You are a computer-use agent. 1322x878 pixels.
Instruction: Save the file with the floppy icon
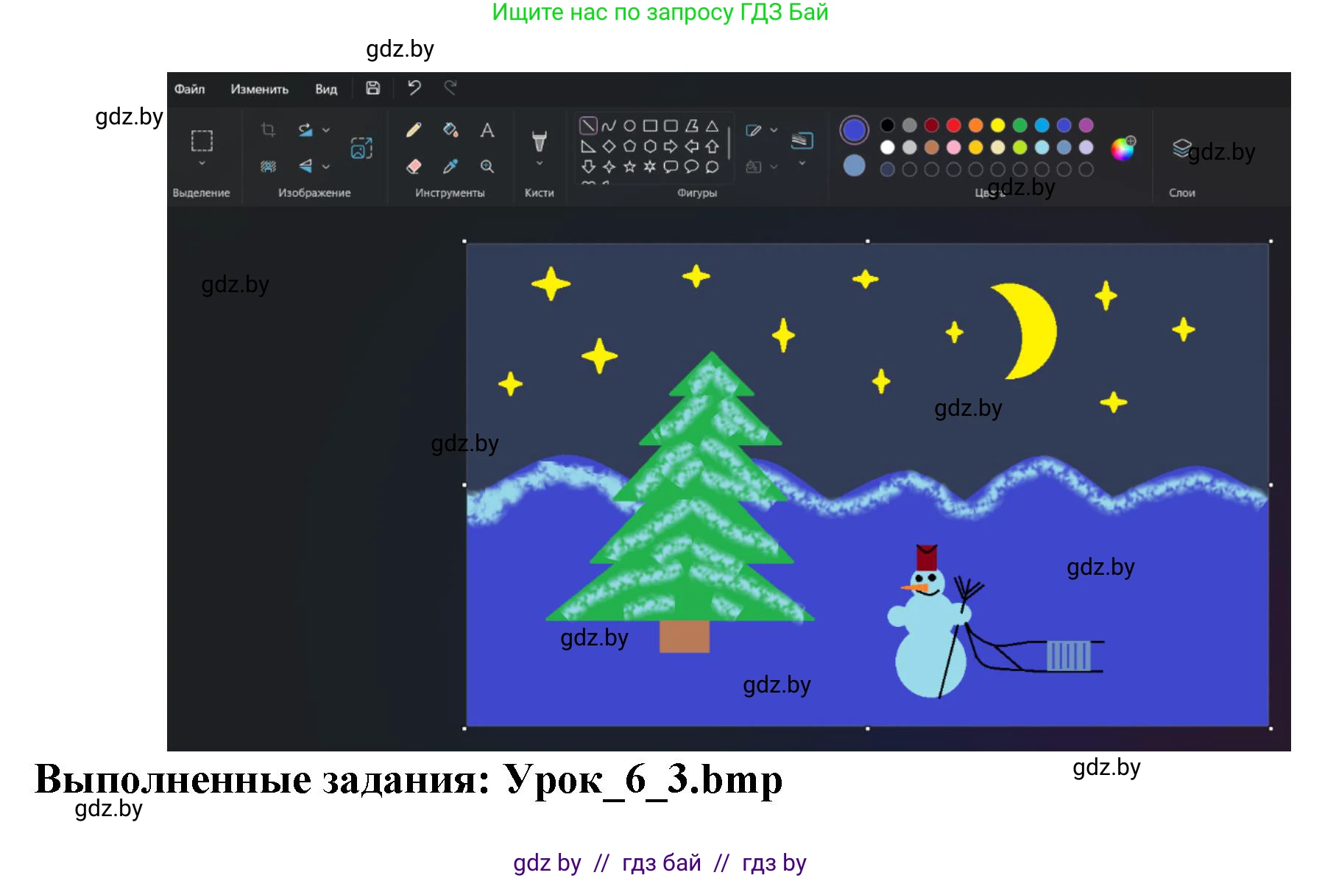click(373, 88)
